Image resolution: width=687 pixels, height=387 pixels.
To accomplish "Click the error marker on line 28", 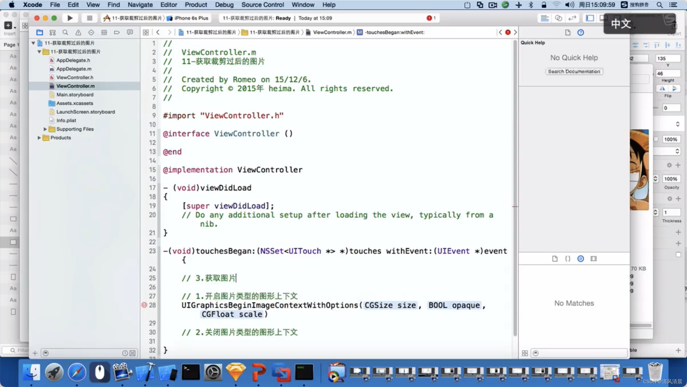I will click(x=144, y=305).
